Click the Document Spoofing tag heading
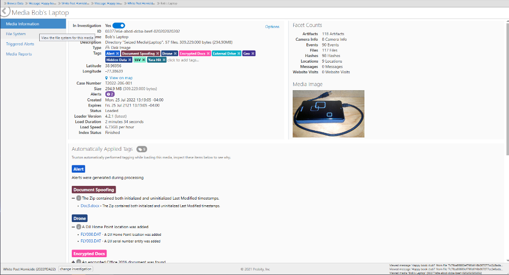Viewport: 509px width, 275px height. [x=94, y=189]
